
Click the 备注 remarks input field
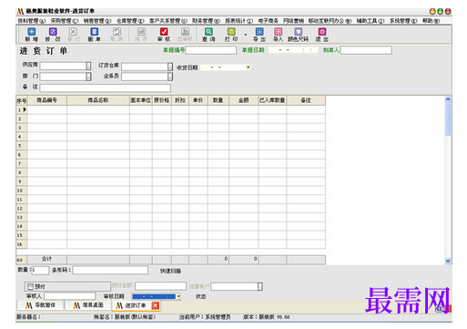pos(106,88)
